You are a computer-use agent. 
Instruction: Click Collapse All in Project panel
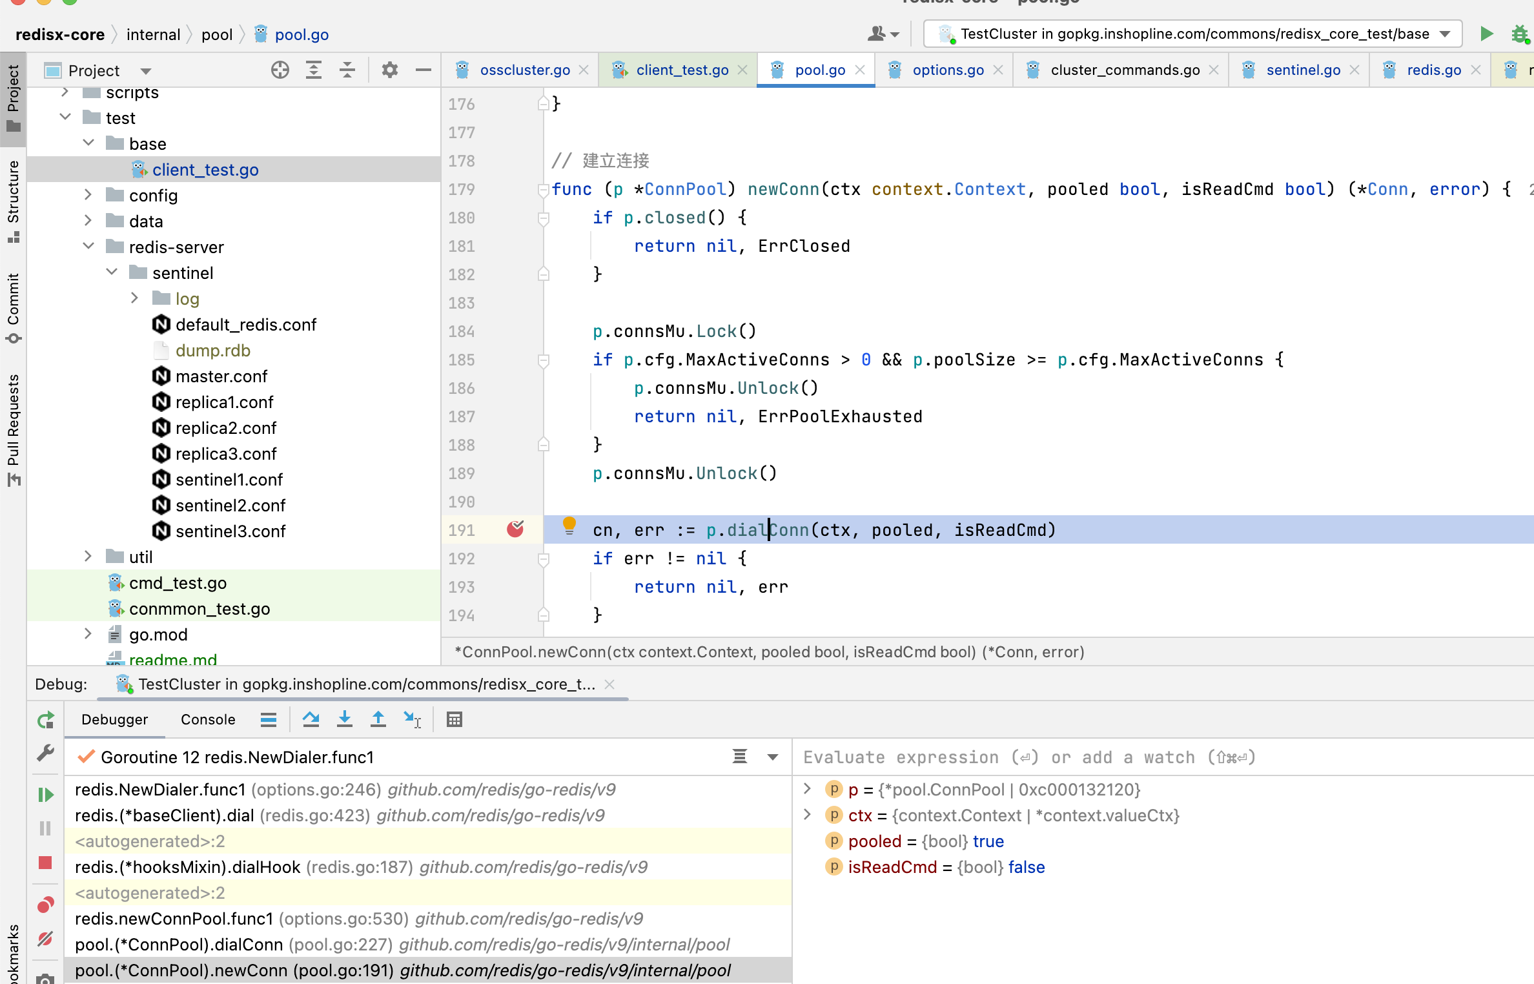click(347, 70)
